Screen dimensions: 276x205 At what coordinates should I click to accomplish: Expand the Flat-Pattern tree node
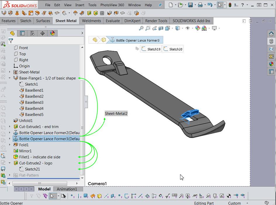pyautogui.click(x=10, y=175)
